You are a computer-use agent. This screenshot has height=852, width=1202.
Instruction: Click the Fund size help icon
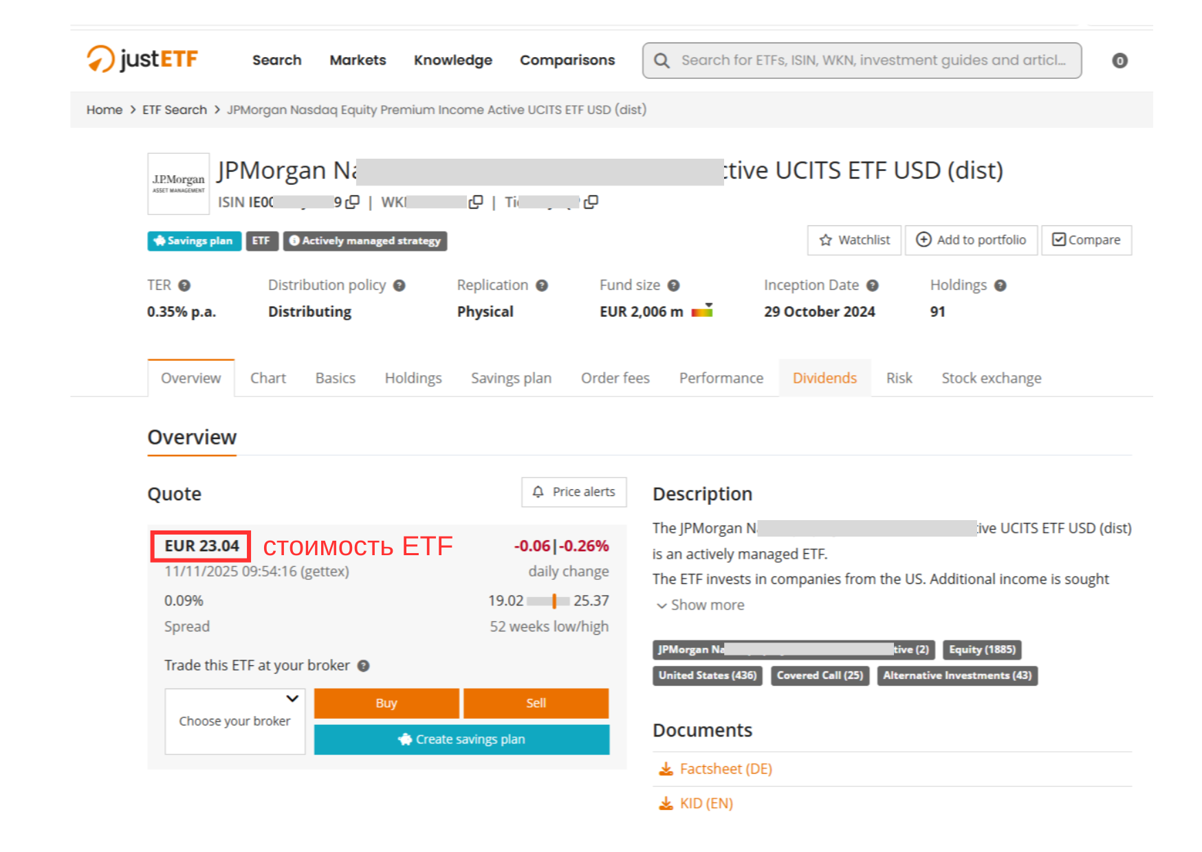[x=674, y=285]
